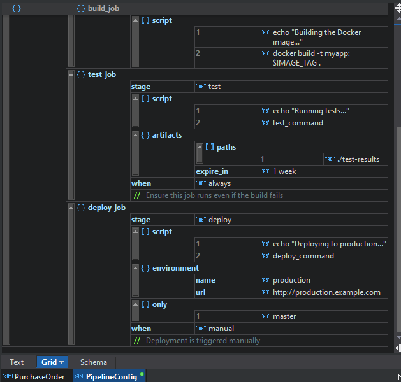
Task: Switch to the Text view tab
Action: [x=17, y=362]
